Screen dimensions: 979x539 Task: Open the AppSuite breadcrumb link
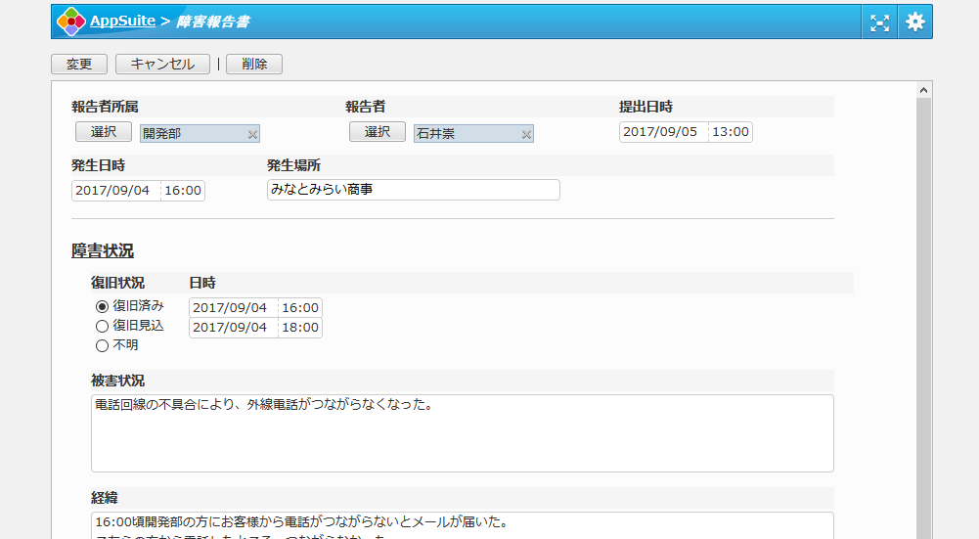[122, 21]
